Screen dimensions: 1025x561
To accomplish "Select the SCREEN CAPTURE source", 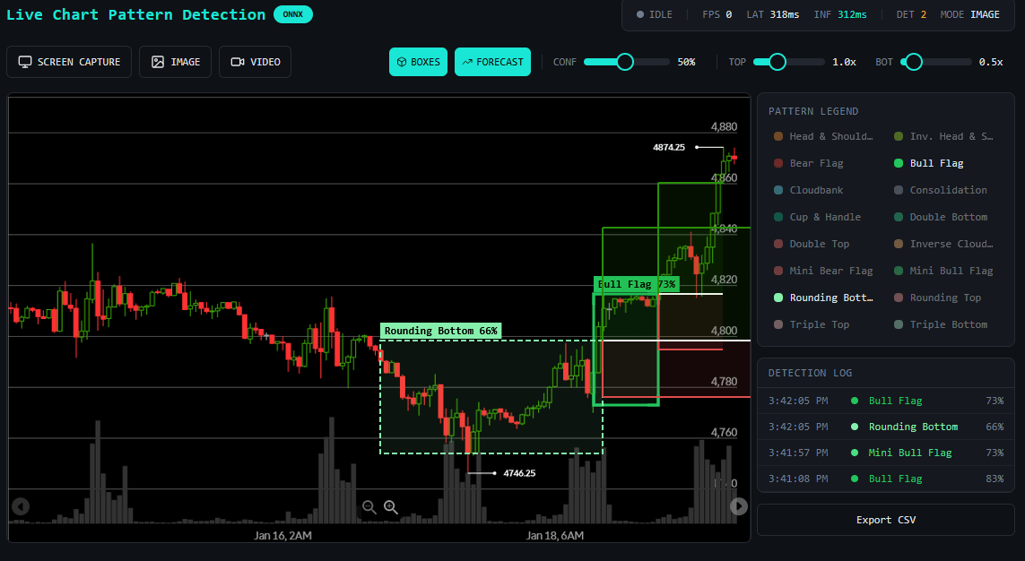I will click(x=69, y=62).
